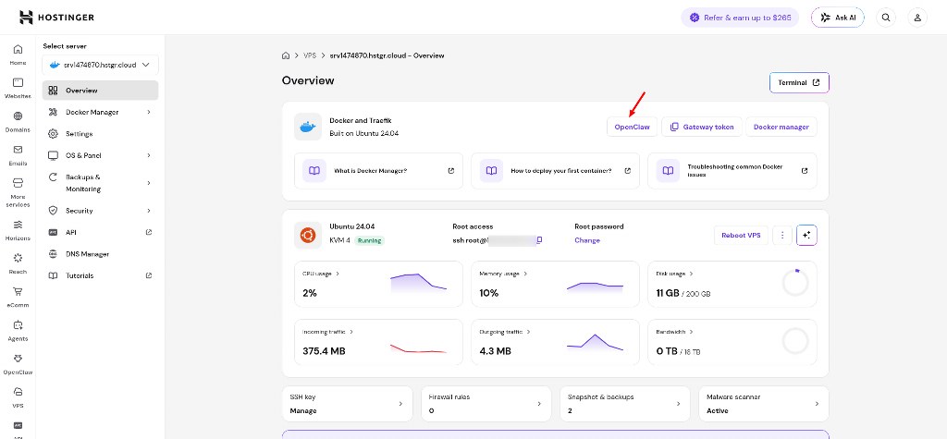Screen dimensions: 947x439
Task: Open API in the sidebar
Action: 100,233
